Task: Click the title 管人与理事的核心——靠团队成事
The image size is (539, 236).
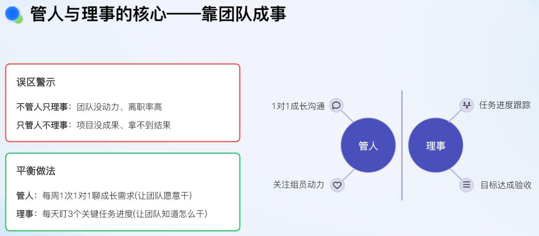Action: [158, 15]
